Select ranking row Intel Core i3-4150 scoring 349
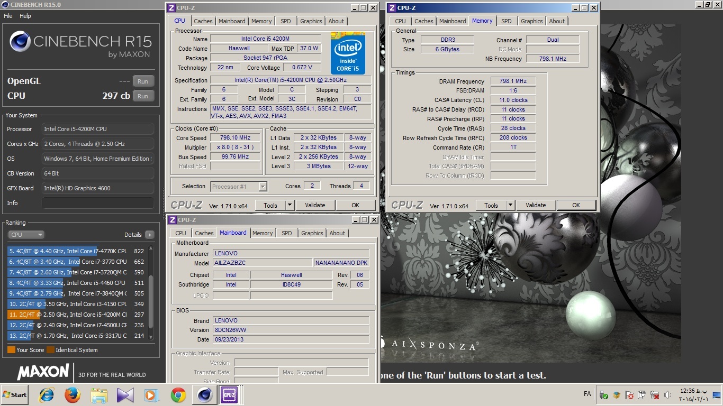This screenshot has height=406, width=723. [77, 304]
